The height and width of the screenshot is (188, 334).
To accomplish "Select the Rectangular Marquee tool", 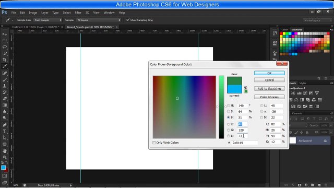I will pos(5,41).
